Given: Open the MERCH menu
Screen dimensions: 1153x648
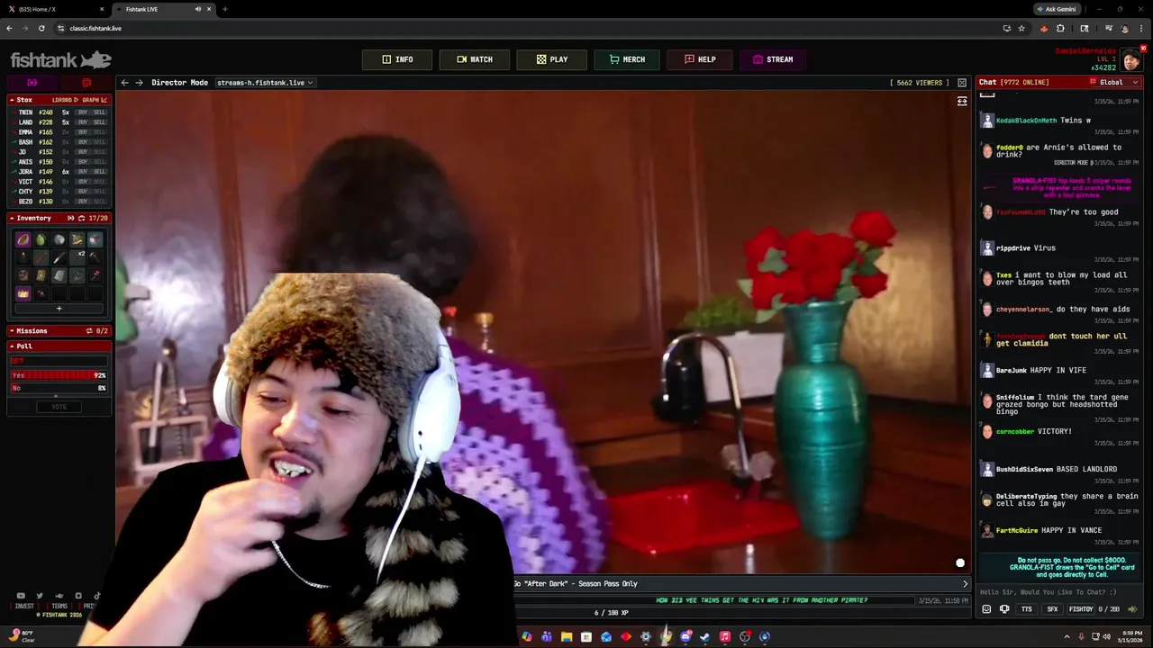Looking at the screenshot, I should click(x=627, y=59).
